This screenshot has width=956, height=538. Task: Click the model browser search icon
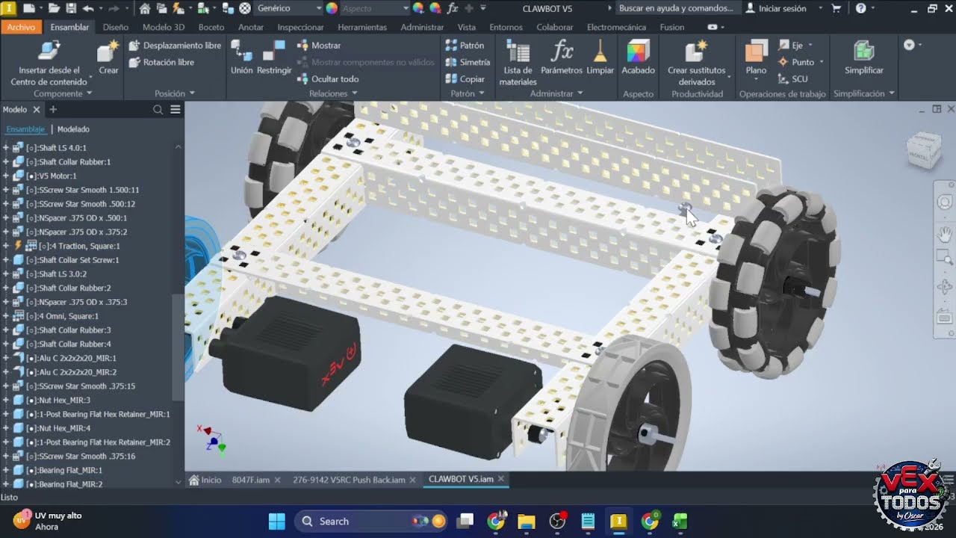click(158, 110)
